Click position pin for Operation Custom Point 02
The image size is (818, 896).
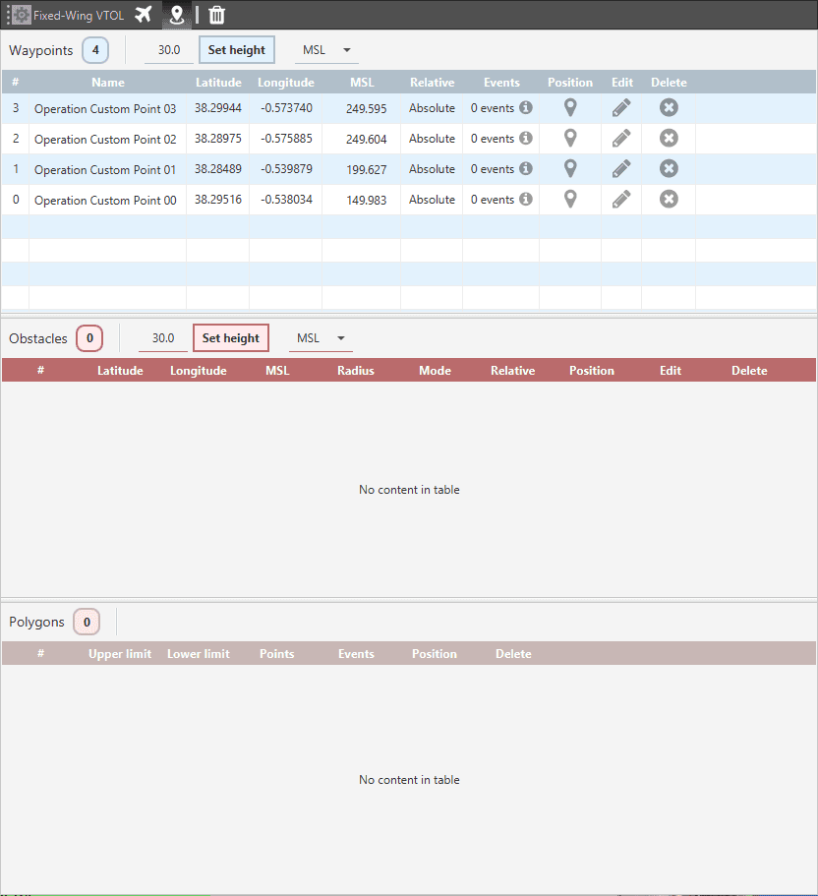(x=570, y=139)
